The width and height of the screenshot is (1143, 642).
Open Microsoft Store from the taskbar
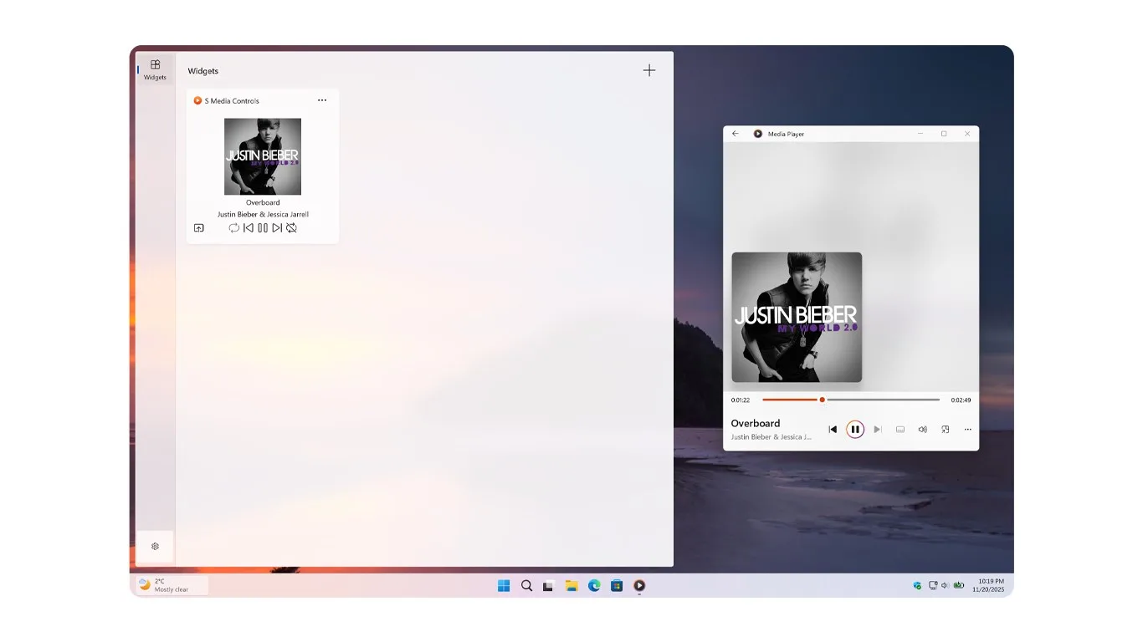point(617,586)
